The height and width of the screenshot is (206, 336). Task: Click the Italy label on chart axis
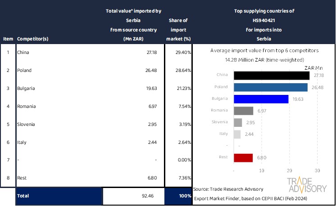[222, 134]
